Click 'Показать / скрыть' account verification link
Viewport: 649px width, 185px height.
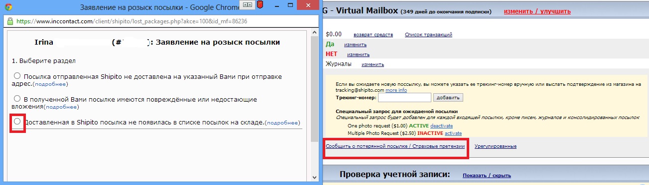[487, 175]
